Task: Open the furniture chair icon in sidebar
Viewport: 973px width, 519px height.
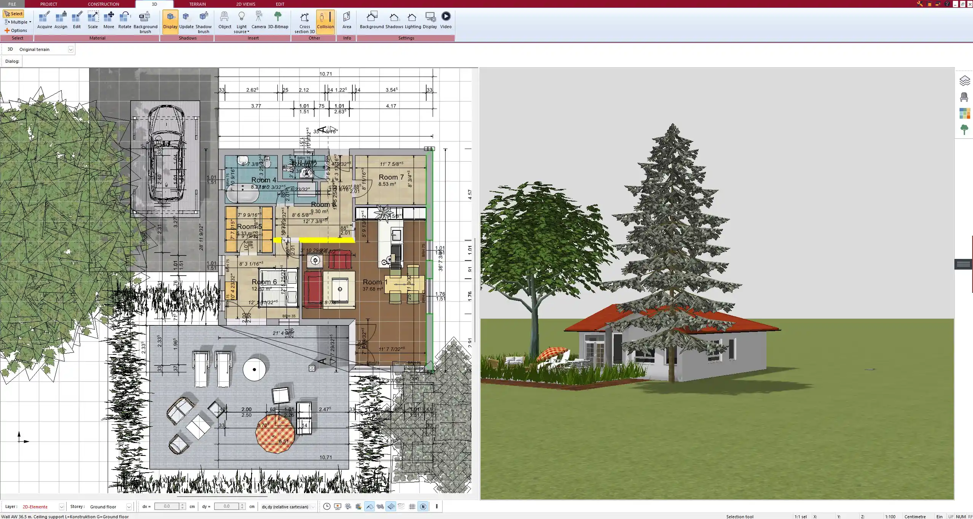Action: (x=964, y=97)
